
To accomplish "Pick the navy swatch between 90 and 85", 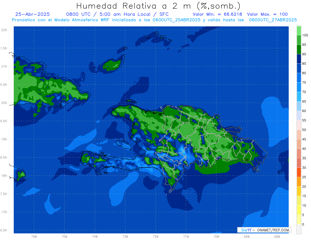I will 299,59.
